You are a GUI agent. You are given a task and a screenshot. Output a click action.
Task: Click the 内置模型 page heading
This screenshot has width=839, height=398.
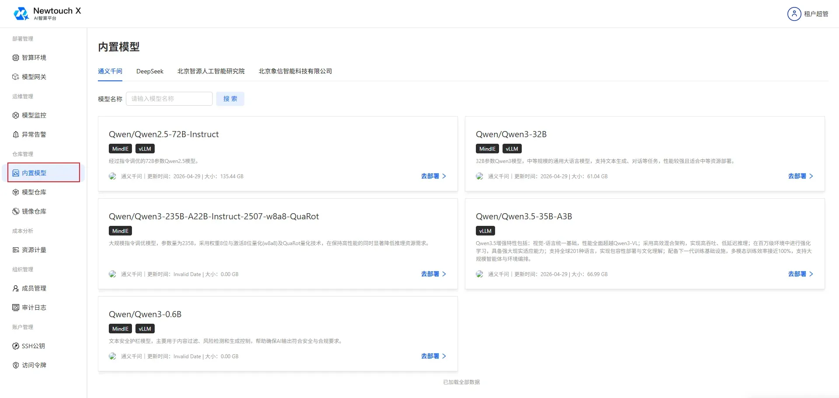tap(119, 47)
